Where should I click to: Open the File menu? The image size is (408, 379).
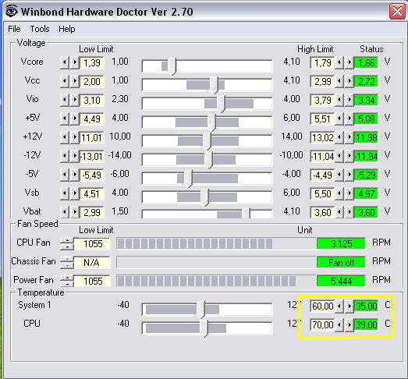click(x=14, y=29)
